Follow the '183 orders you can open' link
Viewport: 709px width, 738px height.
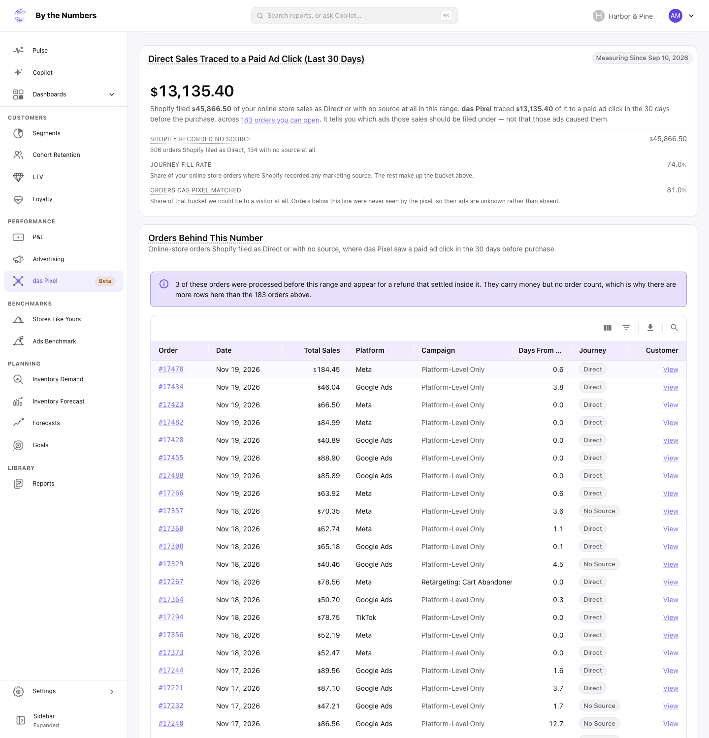click(280, 120)
